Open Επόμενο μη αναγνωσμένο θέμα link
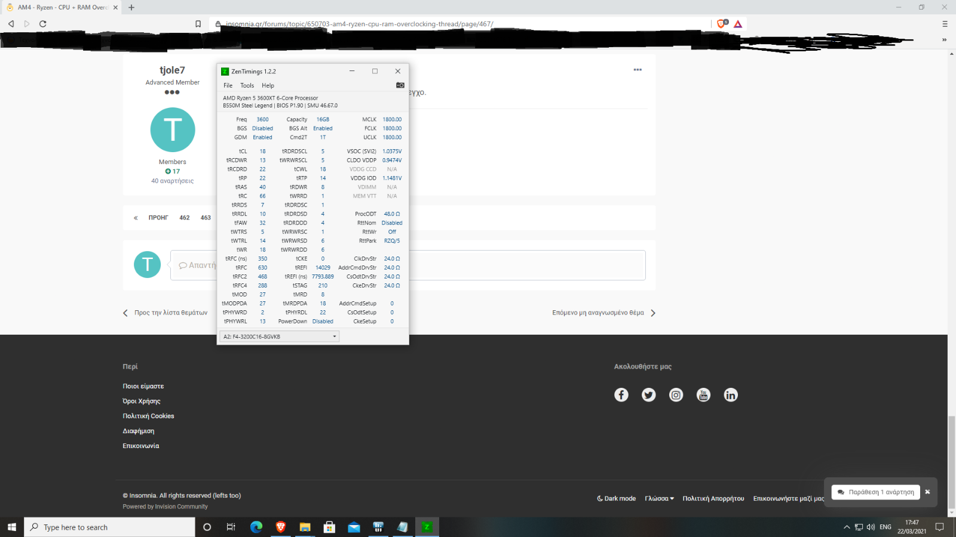 point(604,313)
